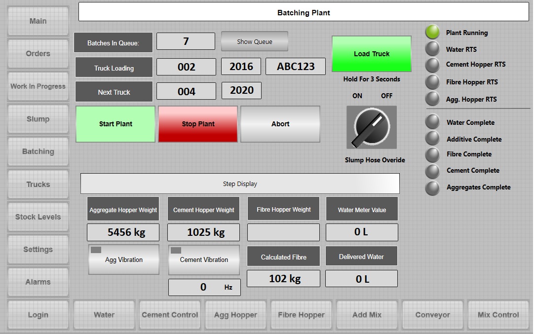Click the Fibre Hopper RTS indicator lamp

[432, 82]
